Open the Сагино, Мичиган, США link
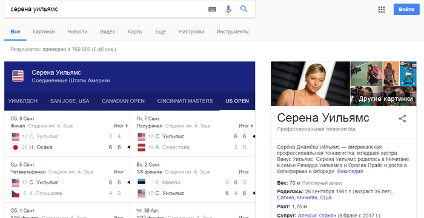Screen dimensions: 424x218 click(x=305, y=198)
